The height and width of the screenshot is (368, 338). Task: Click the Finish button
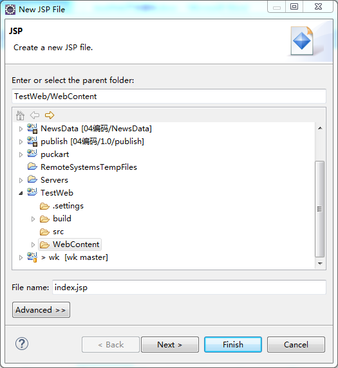pyautogui.click(x=233, y=345)
